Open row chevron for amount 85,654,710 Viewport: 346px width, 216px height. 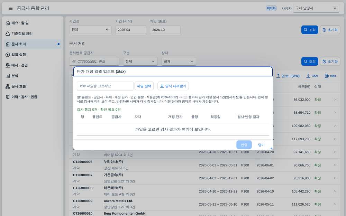point(335,113)
